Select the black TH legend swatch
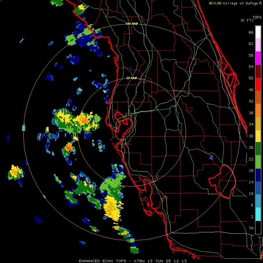The image size is (263, 263). [258, 227]
